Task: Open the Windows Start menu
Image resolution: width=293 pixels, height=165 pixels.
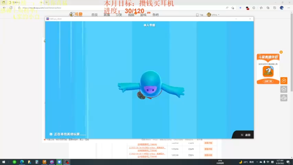Action: click(4, 162)
